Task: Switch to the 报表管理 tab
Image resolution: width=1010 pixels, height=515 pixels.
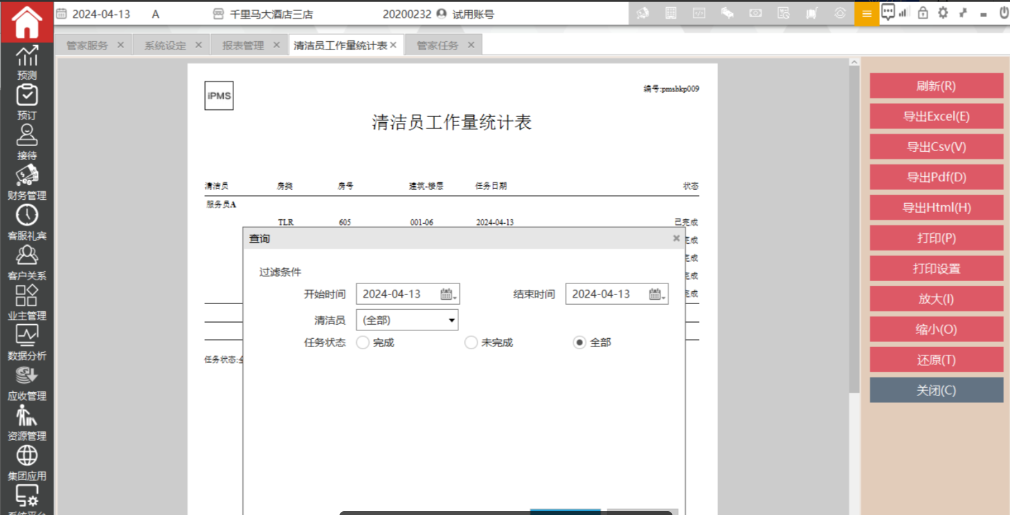Action: 243,46
